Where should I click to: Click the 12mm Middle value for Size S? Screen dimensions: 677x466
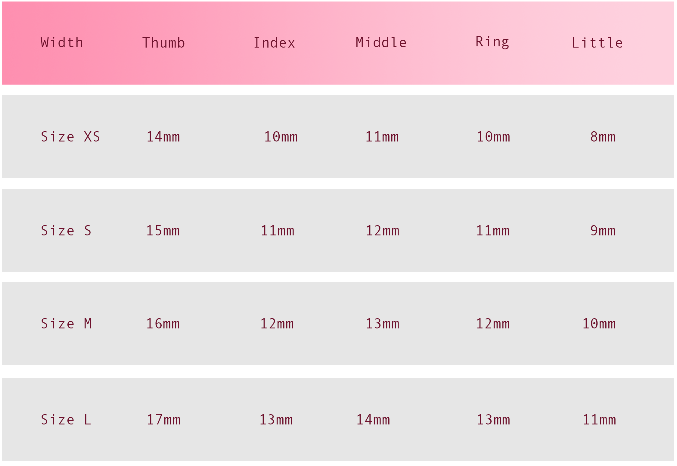pos(382,231)
